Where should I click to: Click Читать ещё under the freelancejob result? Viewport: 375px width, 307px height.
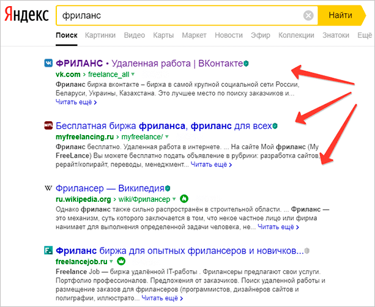tap(162, 298)
